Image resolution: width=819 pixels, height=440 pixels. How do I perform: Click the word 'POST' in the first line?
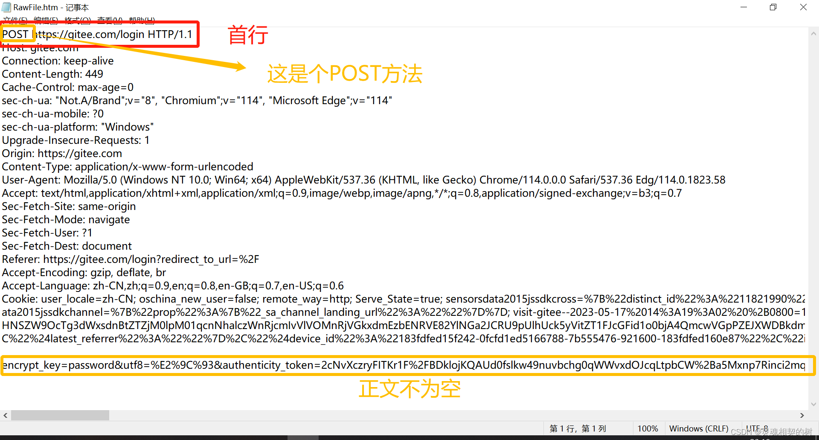(x=15, y=34)
